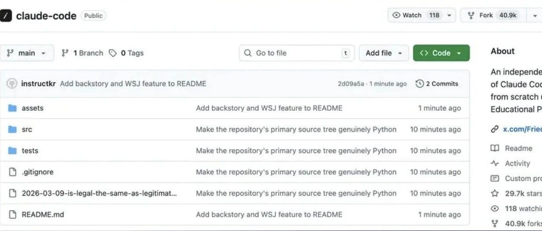Viewport: 542px width, 231px height.
Task: Open commit message in the assets row
Action: tap(269, 108)
